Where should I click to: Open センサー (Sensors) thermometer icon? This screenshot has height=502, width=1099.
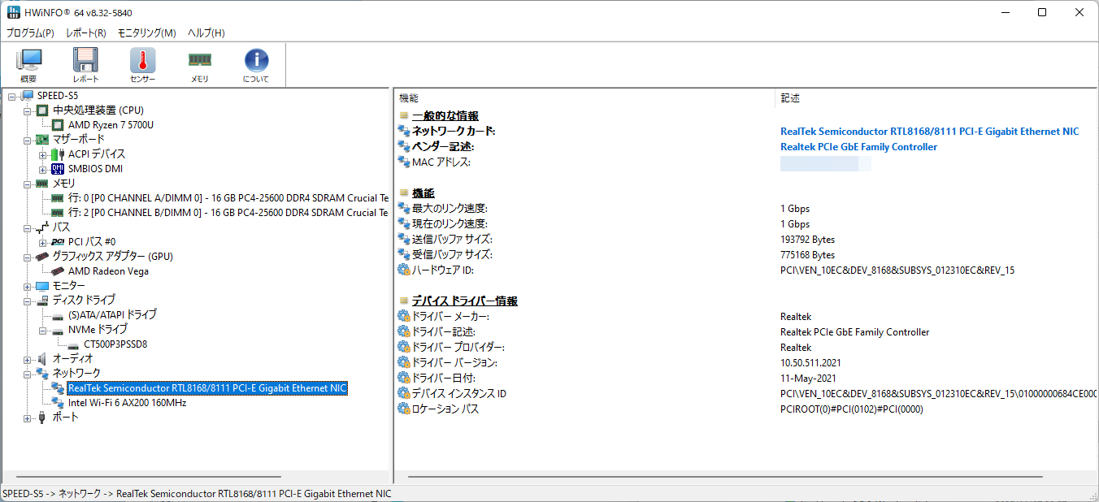(x=142, y=65)
